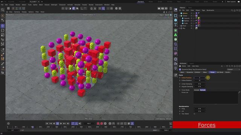Open the gear-shaped generator palette icon
241x135 pixels.
(x=176, y=39)
